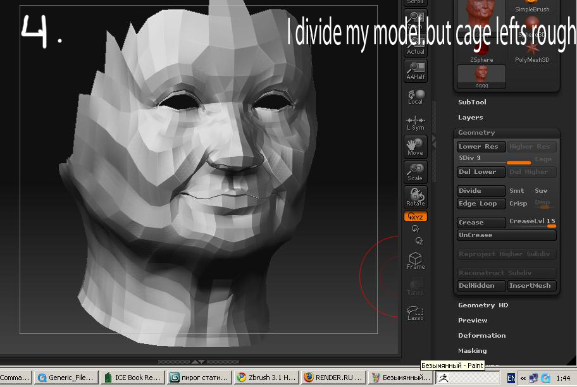The image size is (577, 387).
Task: Click the canvas divider arrows handle
Action: tap(199, 362)
